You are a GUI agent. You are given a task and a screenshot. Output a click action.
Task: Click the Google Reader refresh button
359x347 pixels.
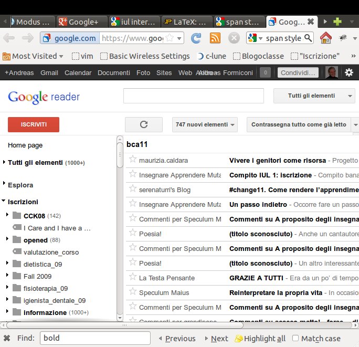click(144, 124)
